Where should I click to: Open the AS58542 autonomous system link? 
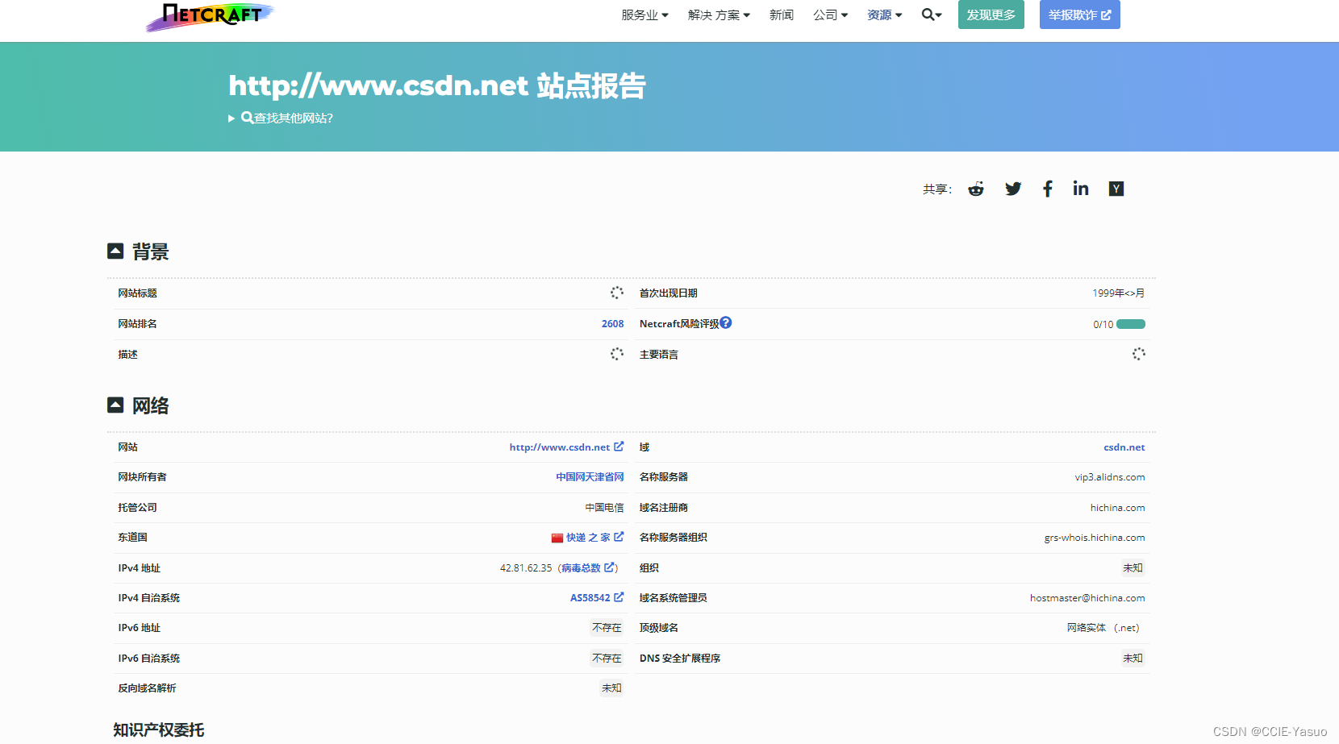pos(597,598)
